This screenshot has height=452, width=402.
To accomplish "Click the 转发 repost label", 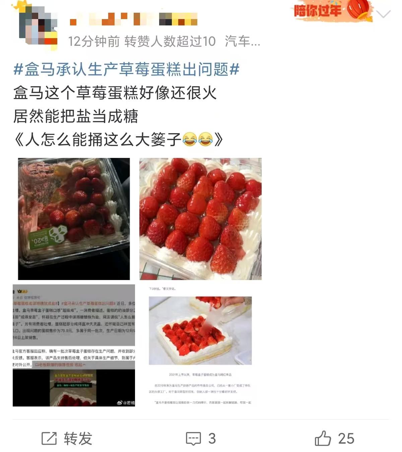I will coord(78,438).
